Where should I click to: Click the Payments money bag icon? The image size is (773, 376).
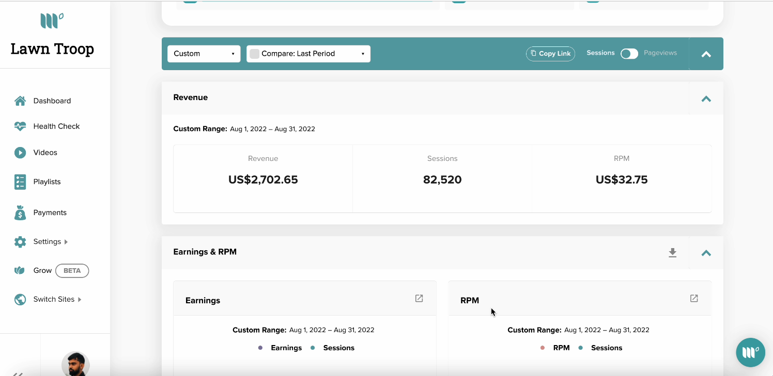coord(20,212)
